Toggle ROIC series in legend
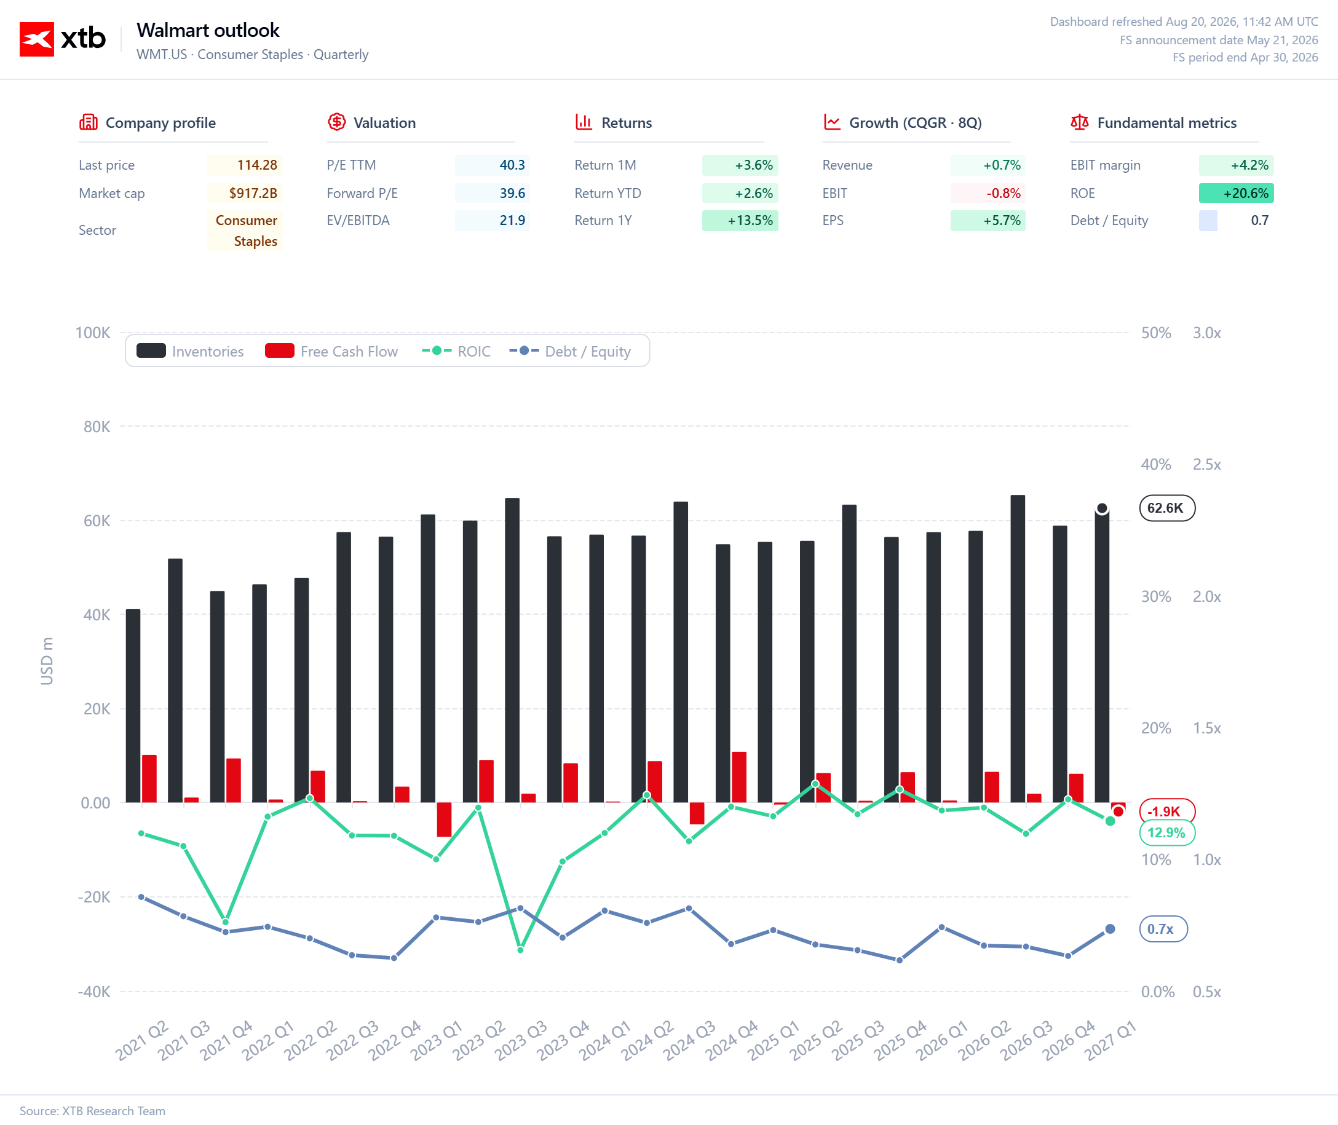 coord(456,352)
